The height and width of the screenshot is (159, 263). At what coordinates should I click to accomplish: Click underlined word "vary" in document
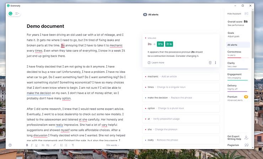(104, 125)
